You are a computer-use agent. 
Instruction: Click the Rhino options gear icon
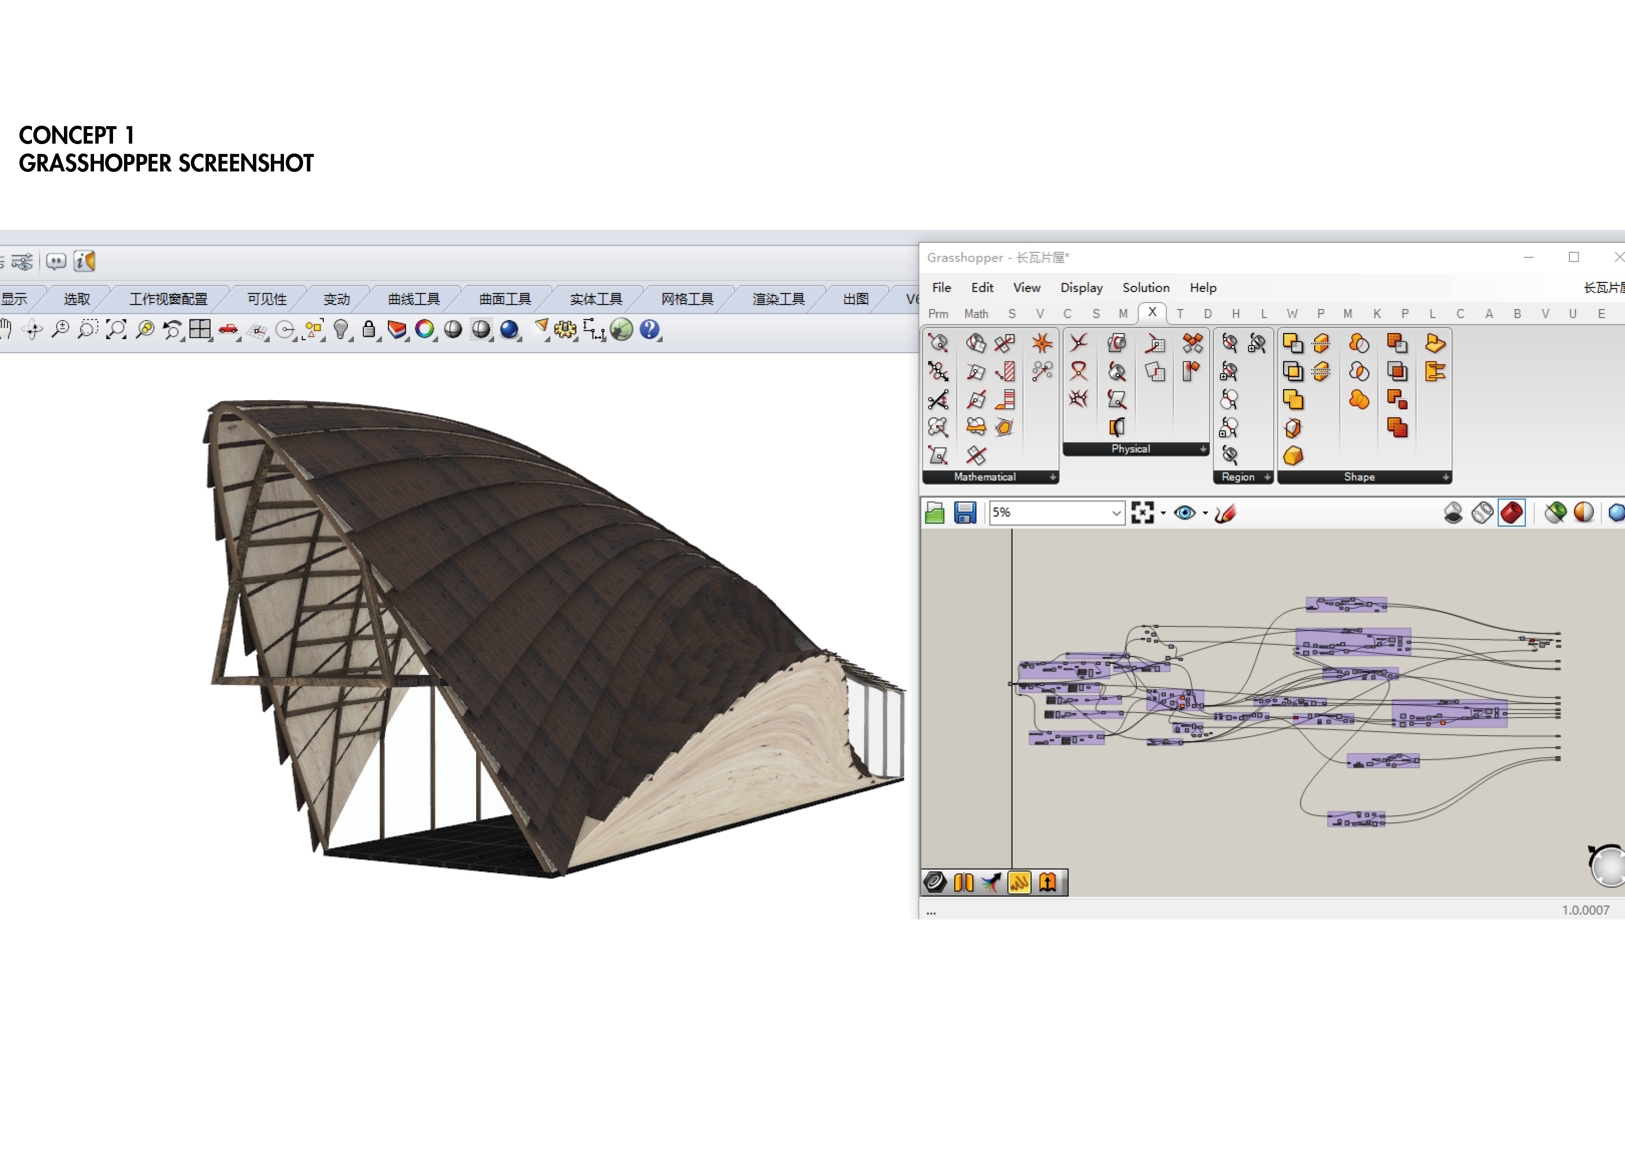point(565,329)
